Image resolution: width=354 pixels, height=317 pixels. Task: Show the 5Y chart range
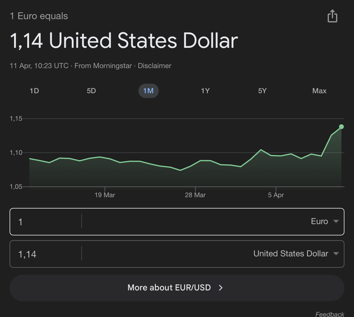(x=262, y=91)
